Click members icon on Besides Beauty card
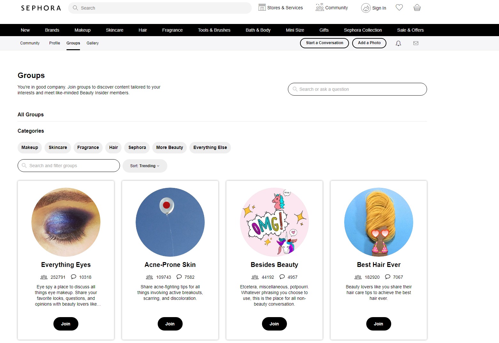 255,277
